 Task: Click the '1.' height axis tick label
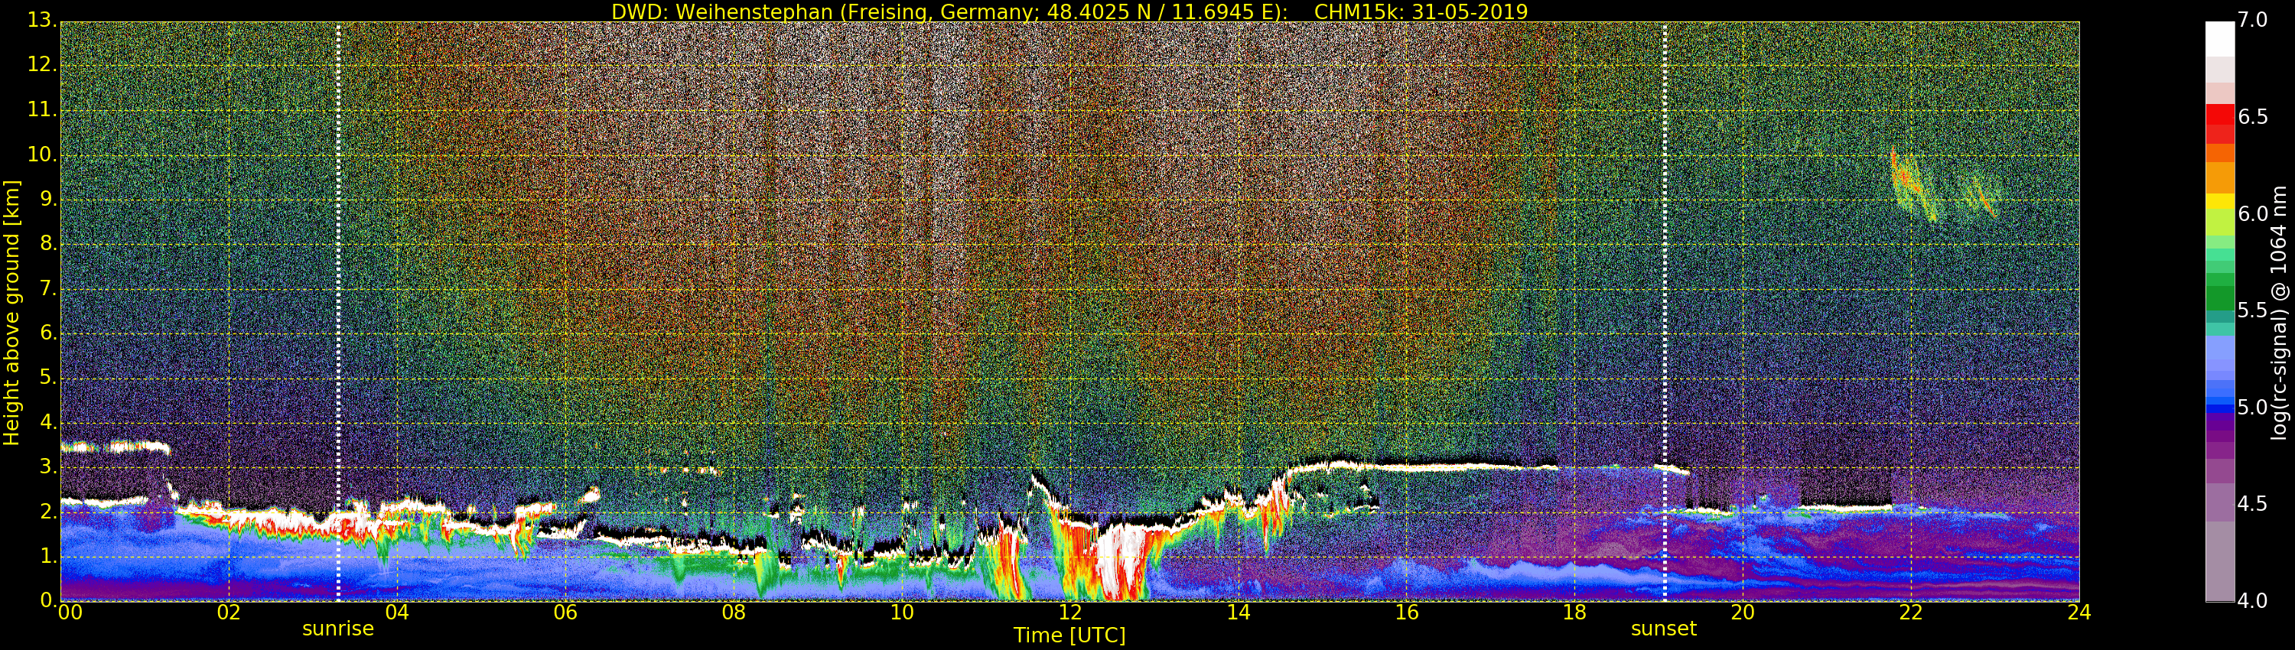(48, 556)
